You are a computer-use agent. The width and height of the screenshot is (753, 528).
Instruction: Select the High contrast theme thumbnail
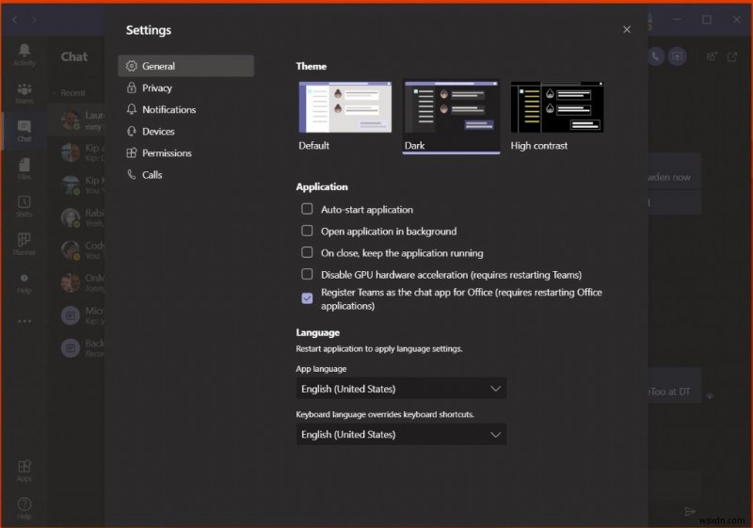(557, 107)
